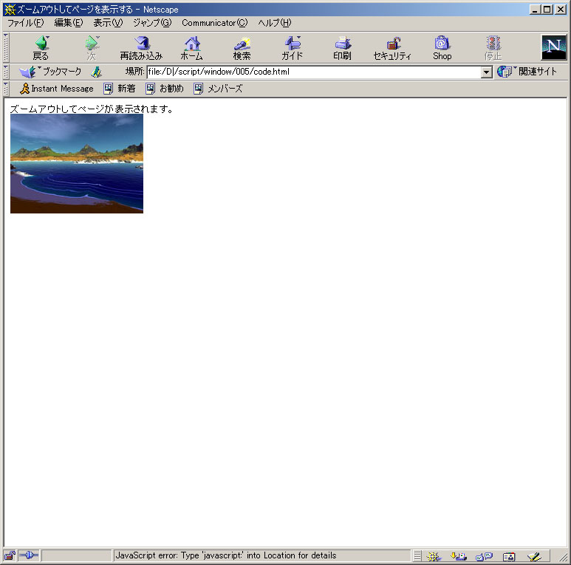This screenshot has height=565, width=571.
Task: Collapse the location toolbar via its handle
Action: pos(6,72)
